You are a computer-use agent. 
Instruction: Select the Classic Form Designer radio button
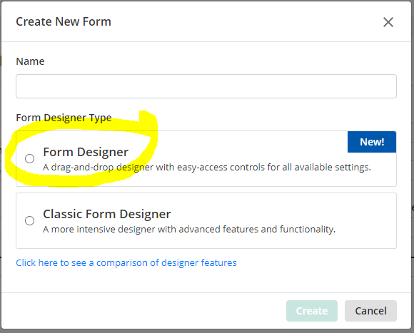29,220
